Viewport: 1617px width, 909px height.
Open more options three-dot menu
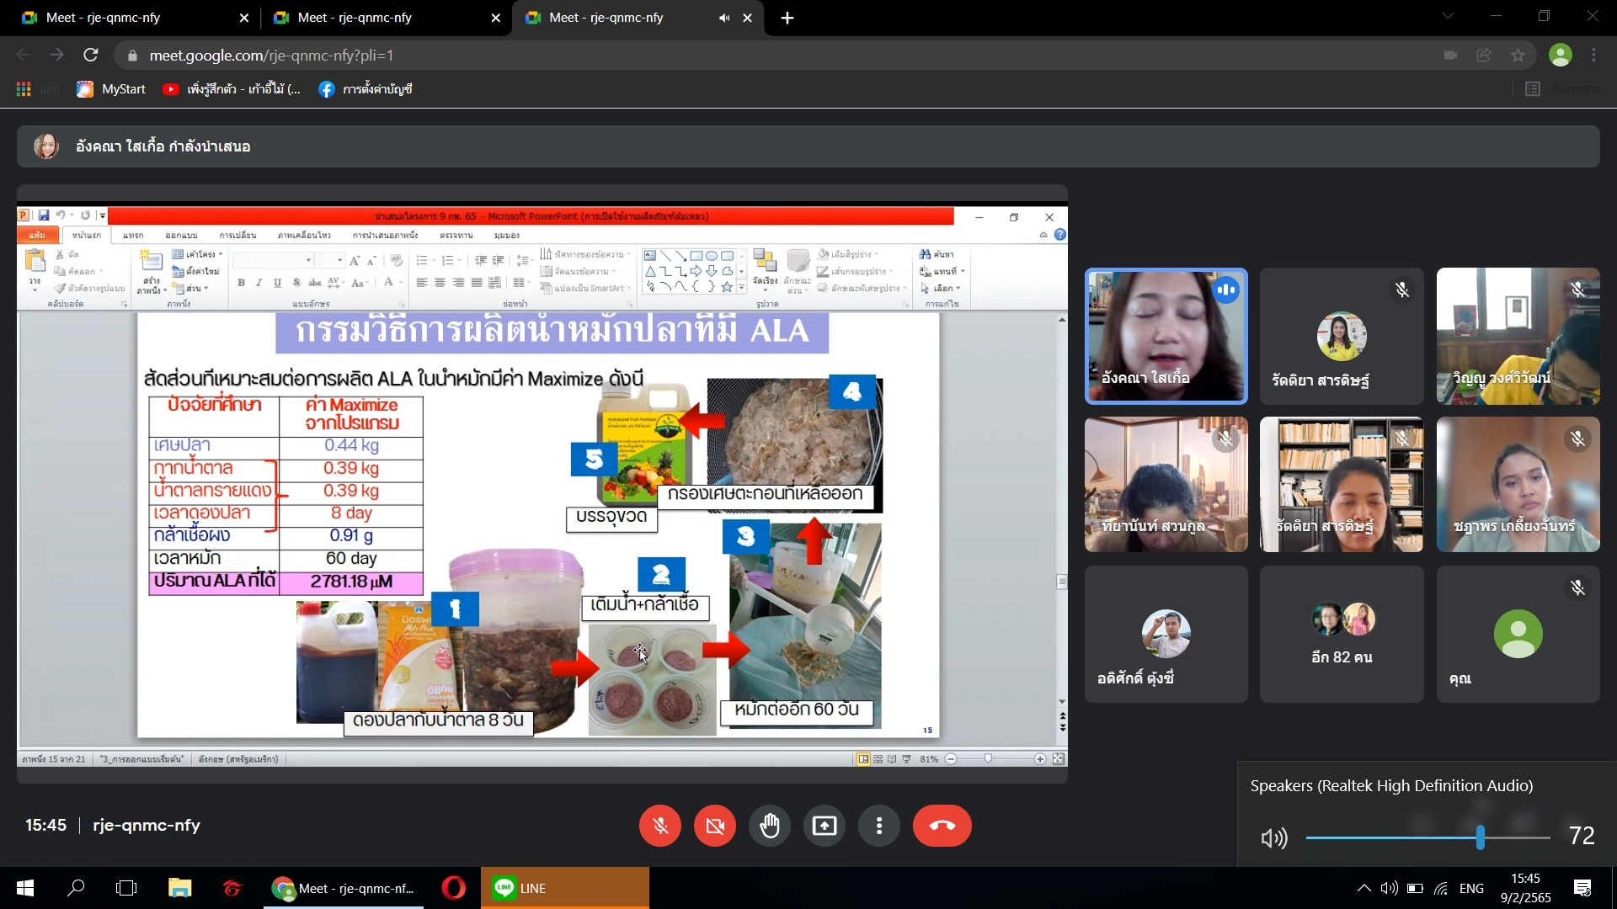pyautogui.click(x=879, y=826)
